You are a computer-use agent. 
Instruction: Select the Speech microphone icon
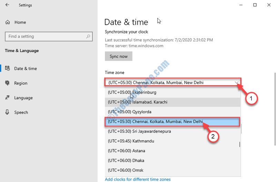[7, 112]
